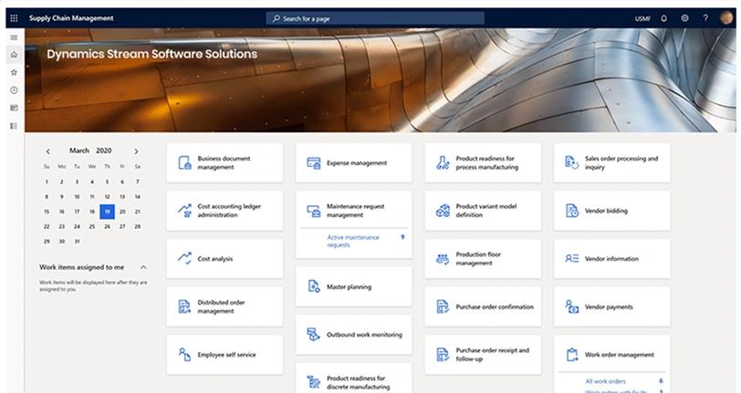The image size is (741, 393).
Task: Open the Home icon in left sidebar
Action: [14, 55]
